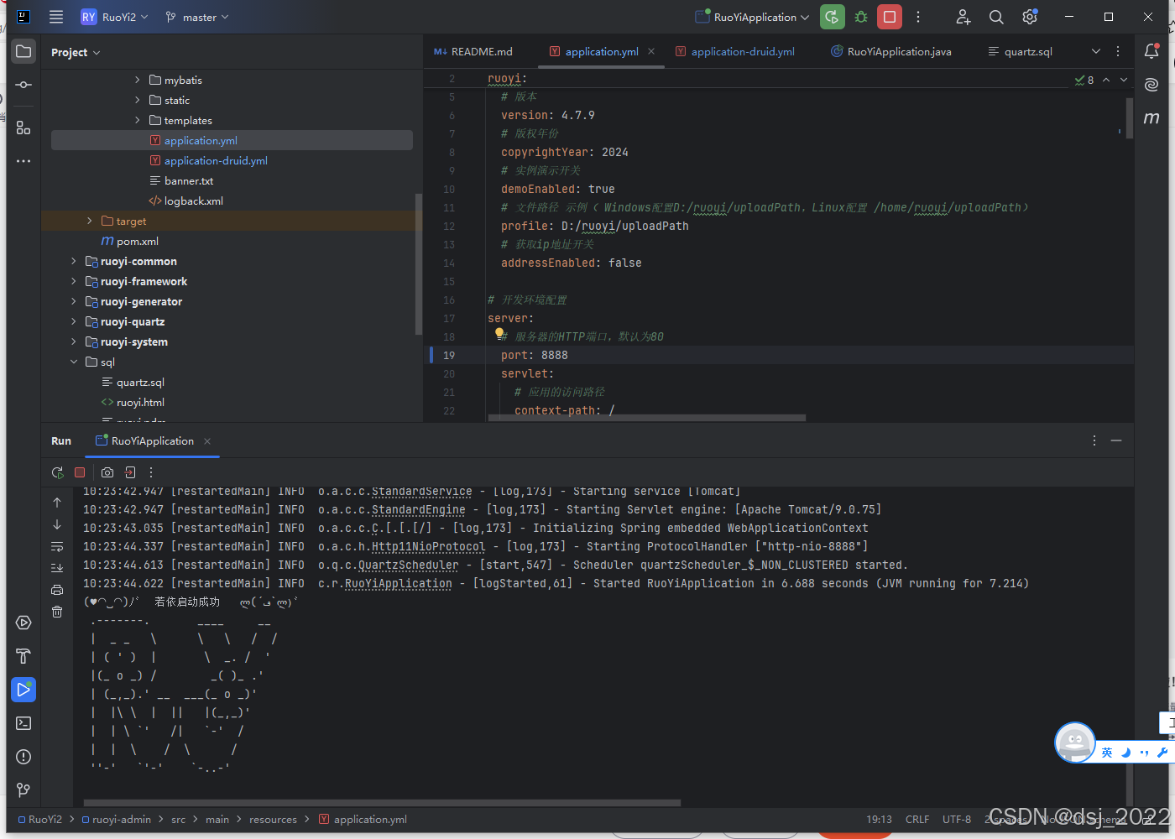Open the Project tool window icon
The width and height of the screenshot is (1175, 839).
pos(23,51)
